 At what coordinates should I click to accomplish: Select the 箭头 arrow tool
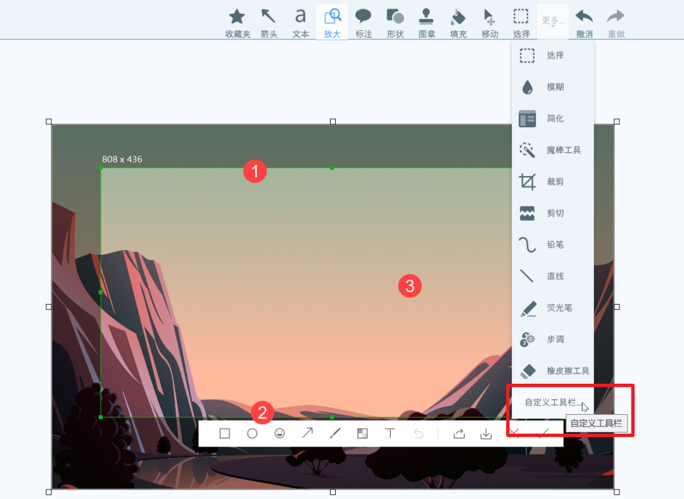(x=269, y=23)
